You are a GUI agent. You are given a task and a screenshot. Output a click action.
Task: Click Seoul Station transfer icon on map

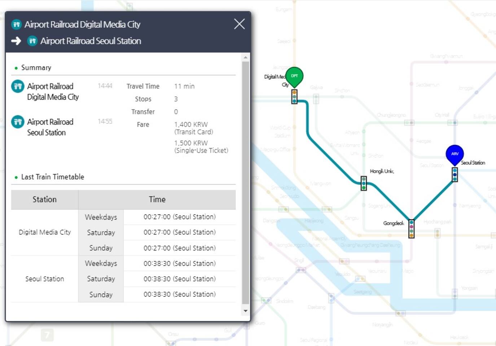click(455, 175)
